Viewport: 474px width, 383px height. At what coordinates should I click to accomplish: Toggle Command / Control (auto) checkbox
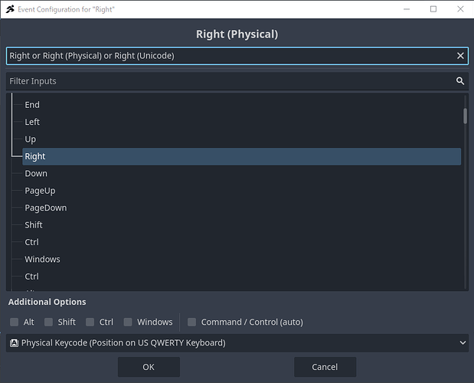tap(192, 322)
